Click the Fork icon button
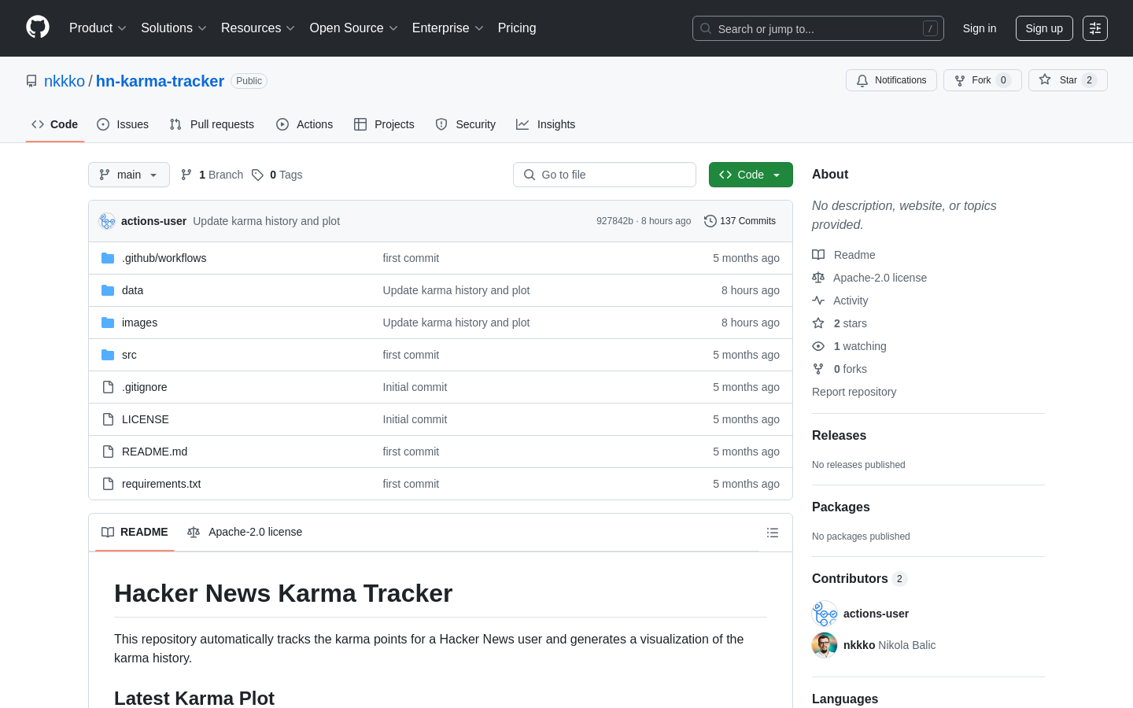1133x708 pixels. point(960,80)
